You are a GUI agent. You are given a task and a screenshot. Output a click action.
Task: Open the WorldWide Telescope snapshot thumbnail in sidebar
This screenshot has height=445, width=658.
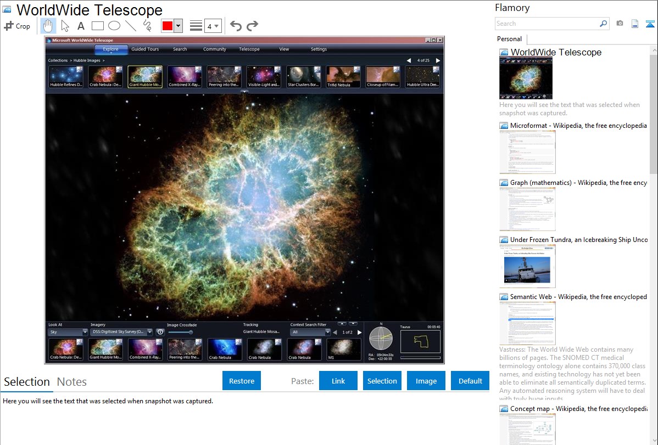[526, 78]
